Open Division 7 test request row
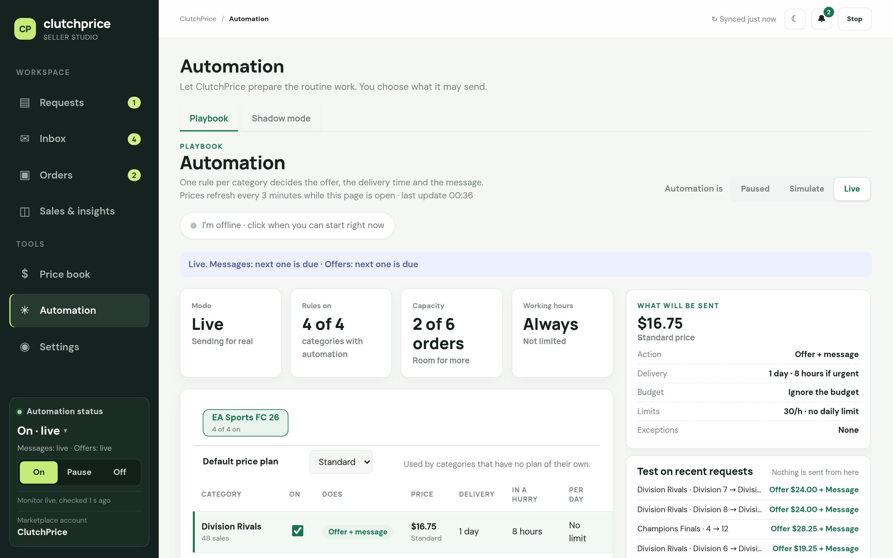This screenshot has width=893, height=558. (x=748, y=490)
